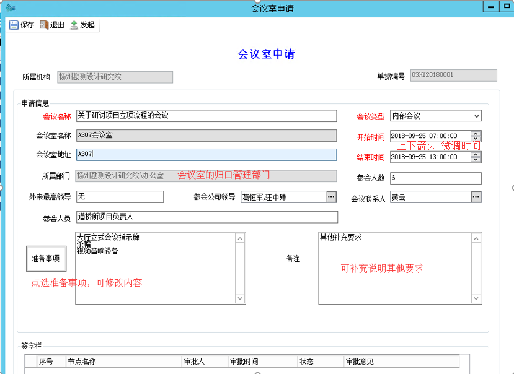This screenshot has height=374, width=514.
Task: Decrease 开始时间 with the down arrow
Action: [x=476, y=139]
